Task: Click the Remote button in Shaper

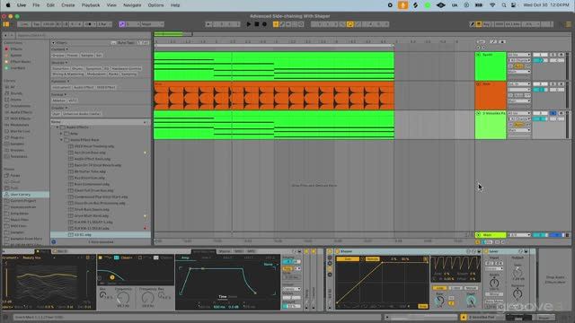Action: [372, 259]
